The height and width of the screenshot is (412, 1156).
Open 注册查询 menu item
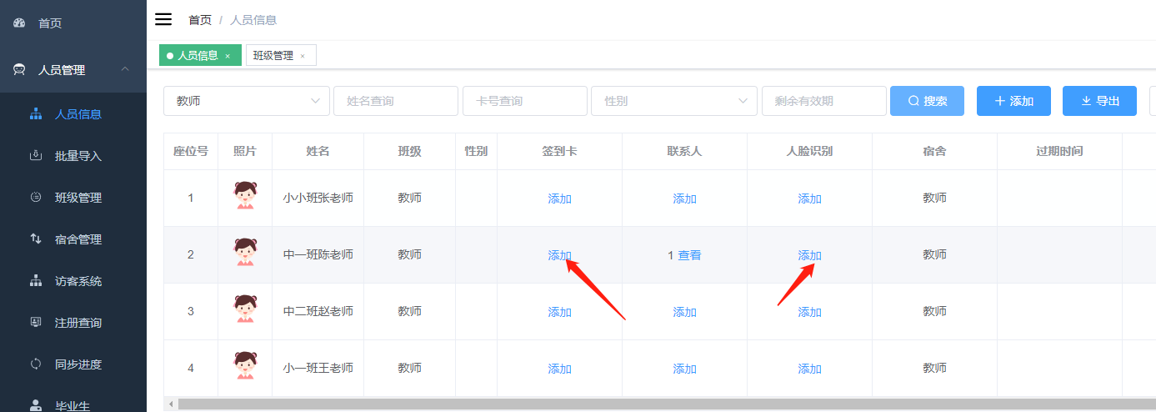73,323
